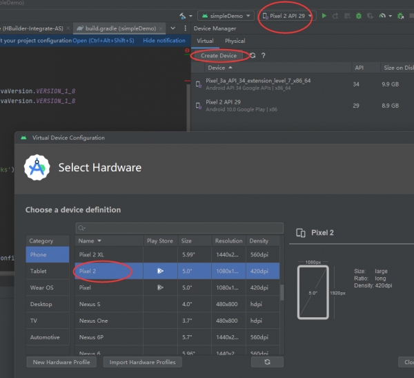Image resolution: width=414 pixels, height=378 pixels.
Task: Select the build.gradle (:simpleDemo) tab
Action: click(120, 28)
